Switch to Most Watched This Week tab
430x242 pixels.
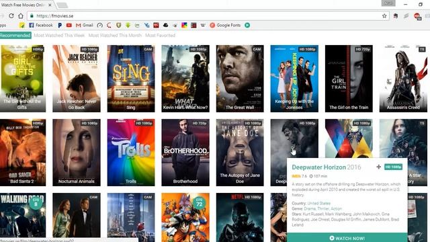click(59, 36)
